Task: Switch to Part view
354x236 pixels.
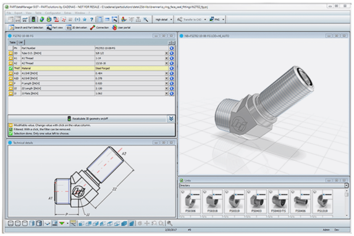Action: point(54,28)
